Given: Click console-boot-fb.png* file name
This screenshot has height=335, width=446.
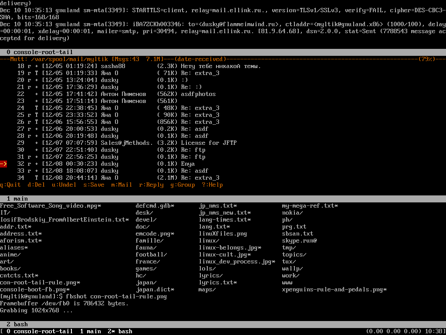Looking at the screenshot, I should pyautogui.click(x=35, y=290).
